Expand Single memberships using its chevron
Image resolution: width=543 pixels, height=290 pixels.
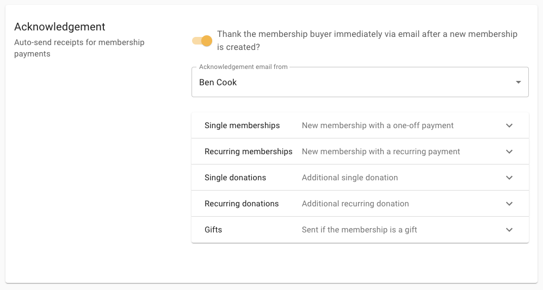click(509, 125)
